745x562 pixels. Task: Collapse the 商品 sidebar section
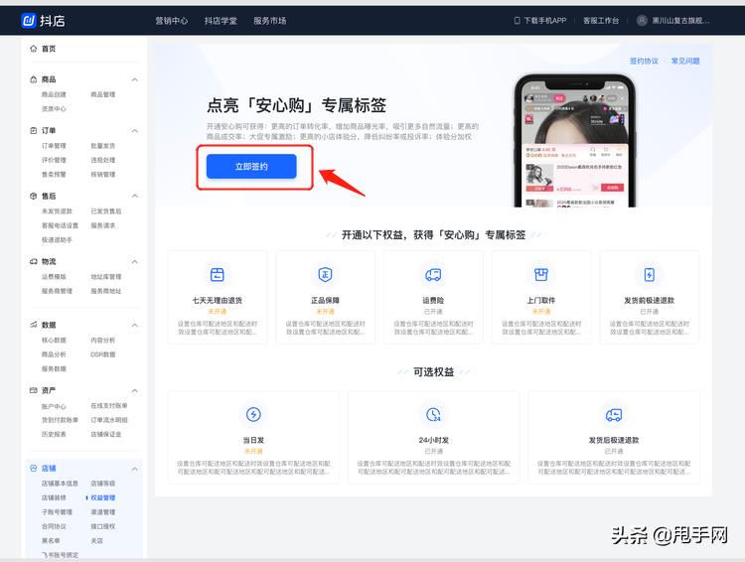pyautogui.click(x=135, y=79)
